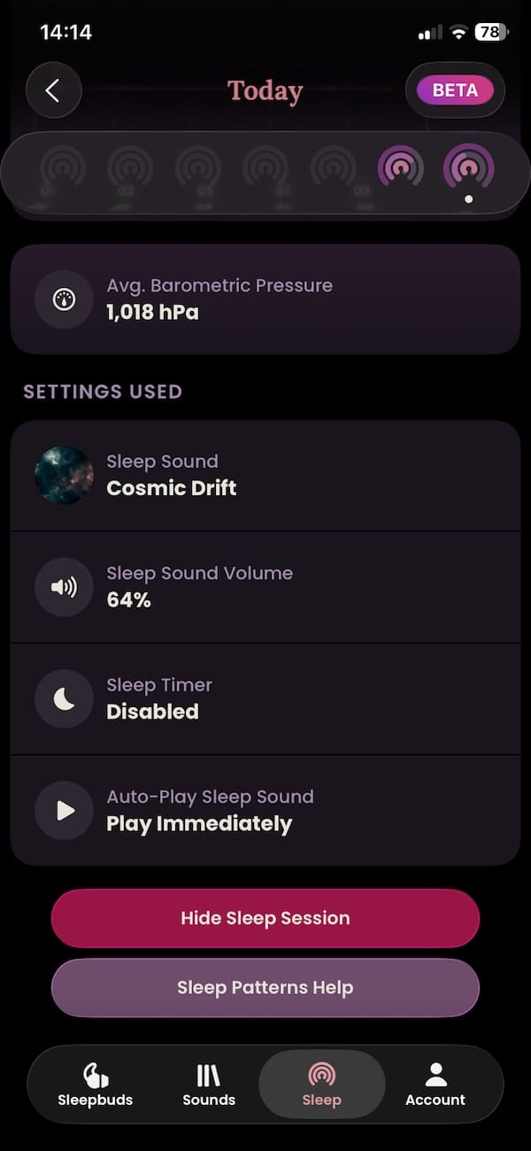Viewport: 531px width, 1151px height.
Task: Select the first dimmed sleep session day
Action: (63, 168)
